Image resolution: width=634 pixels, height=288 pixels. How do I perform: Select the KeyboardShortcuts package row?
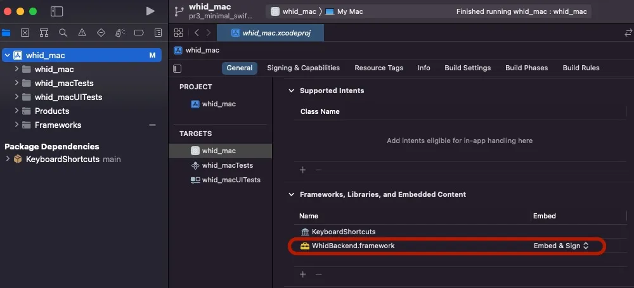[x=82, y=159]
